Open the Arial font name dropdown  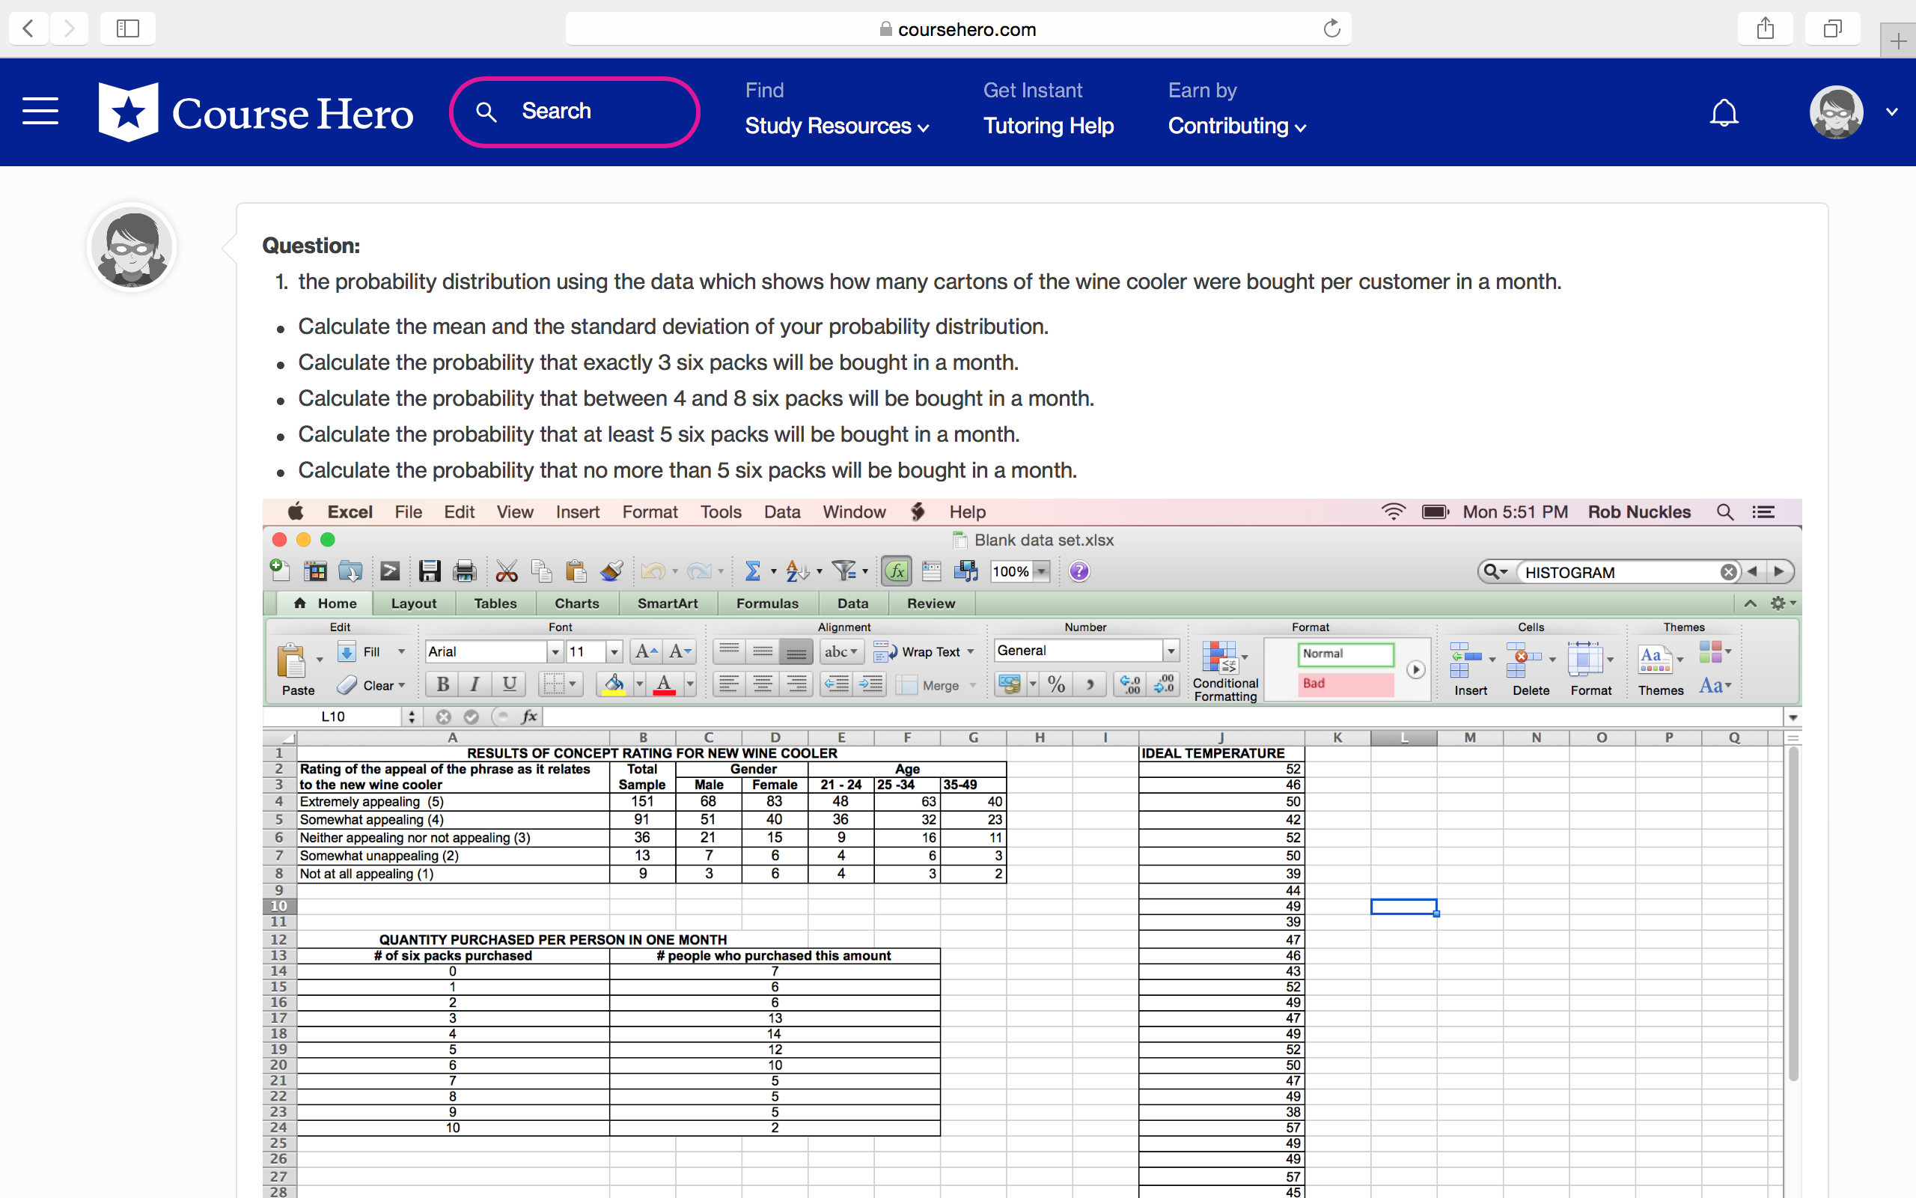[555, 652]
